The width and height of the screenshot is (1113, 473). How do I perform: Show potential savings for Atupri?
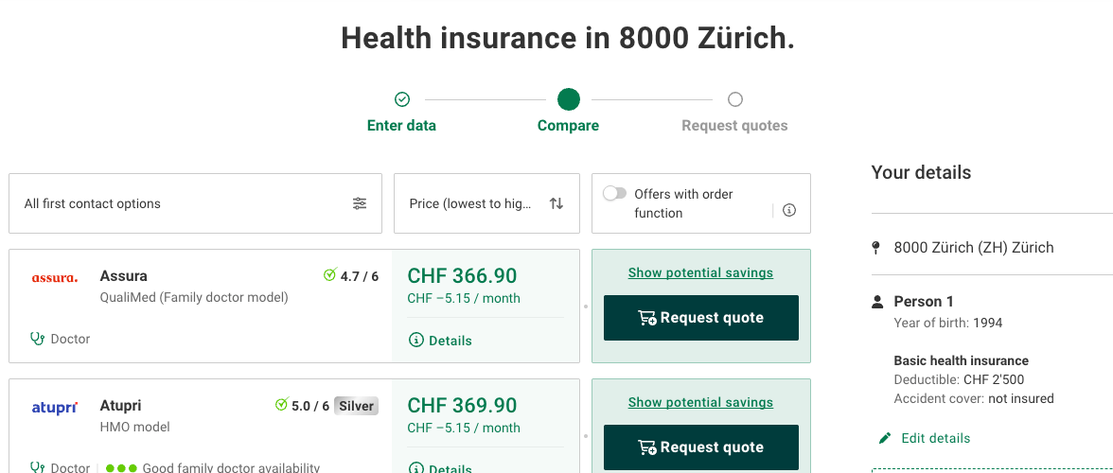(x=700, y=402)
